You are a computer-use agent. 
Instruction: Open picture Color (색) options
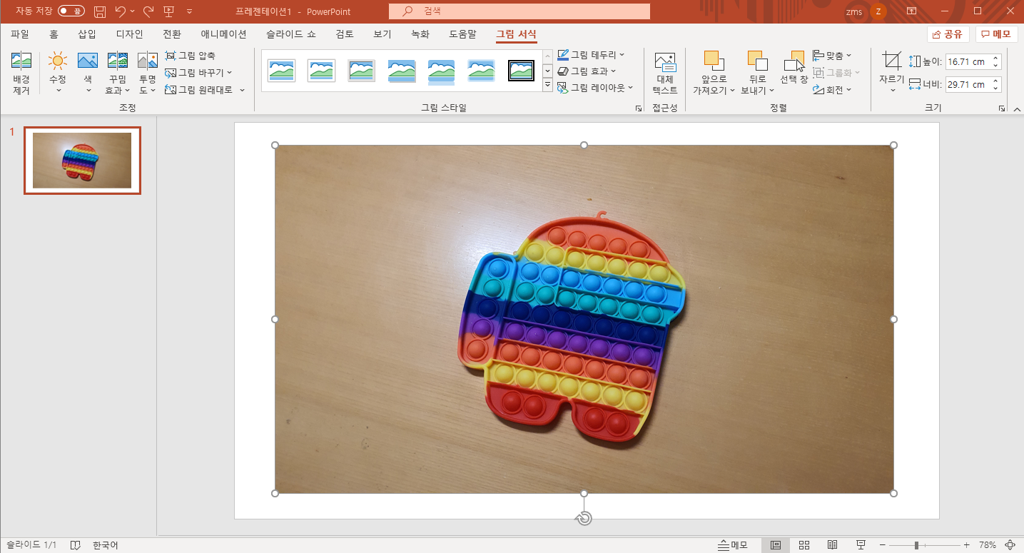88,73
